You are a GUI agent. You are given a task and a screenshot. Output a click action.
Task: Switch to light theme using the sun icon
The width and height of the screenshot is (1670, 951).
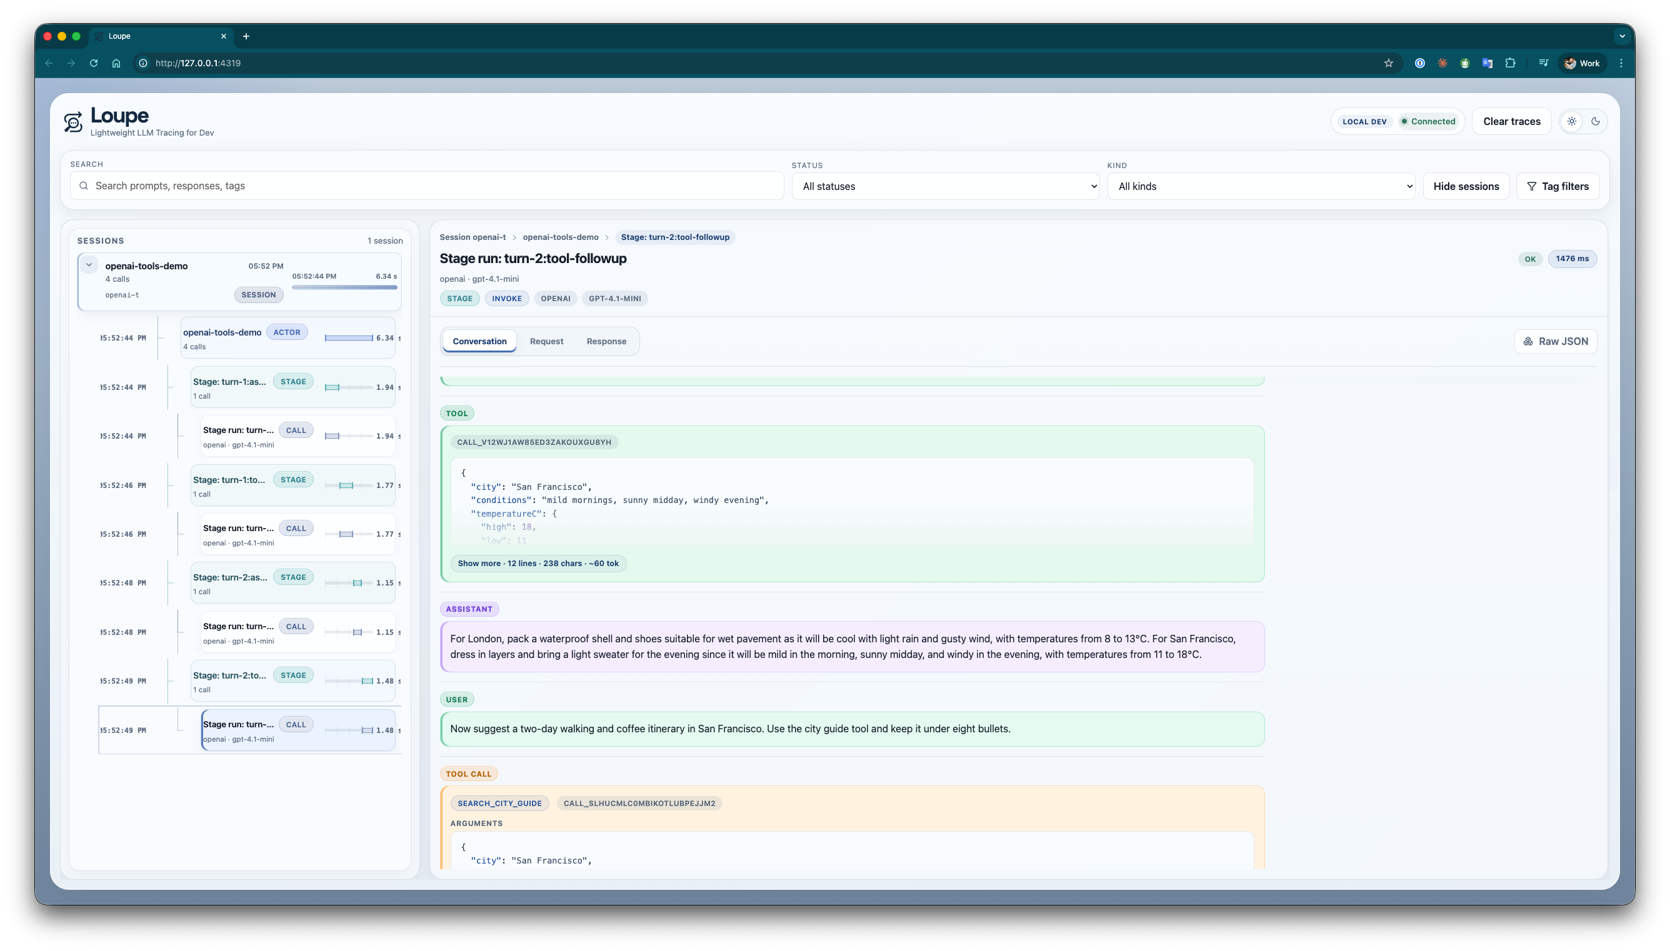pyautogui.click(x=1571, y=121)
